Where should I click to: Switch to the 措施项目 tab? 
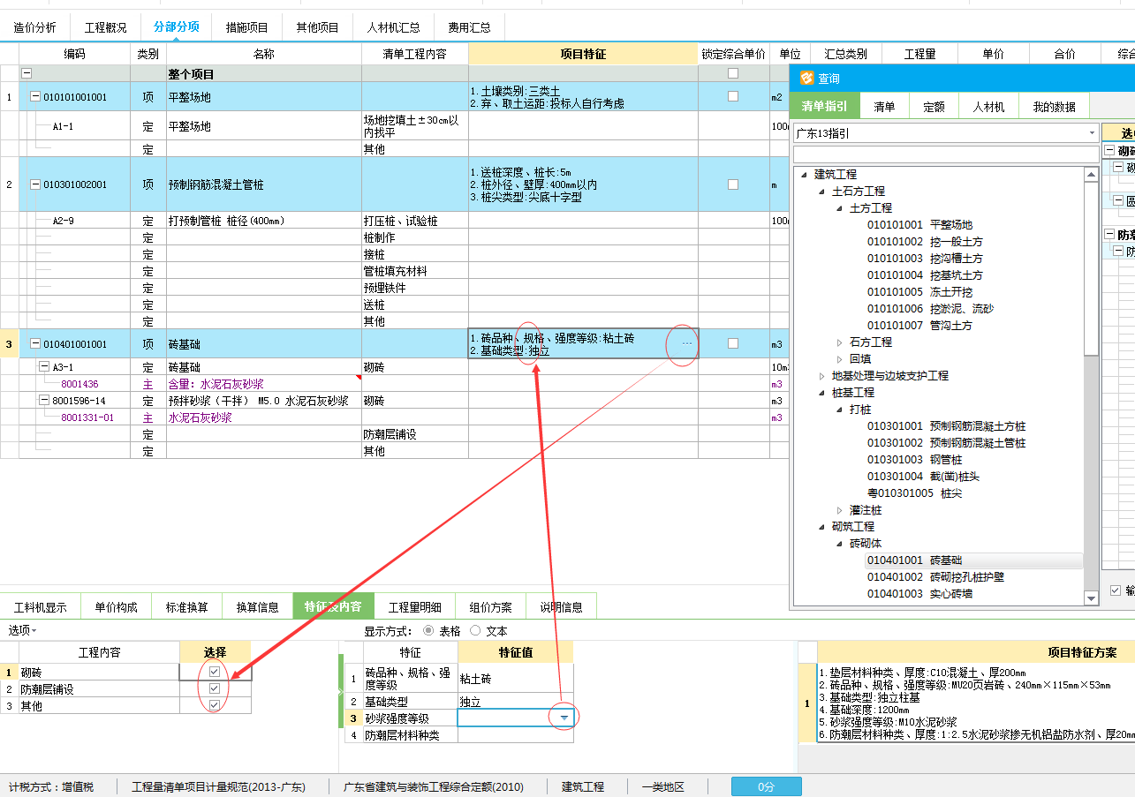click(x=247, y=27)
